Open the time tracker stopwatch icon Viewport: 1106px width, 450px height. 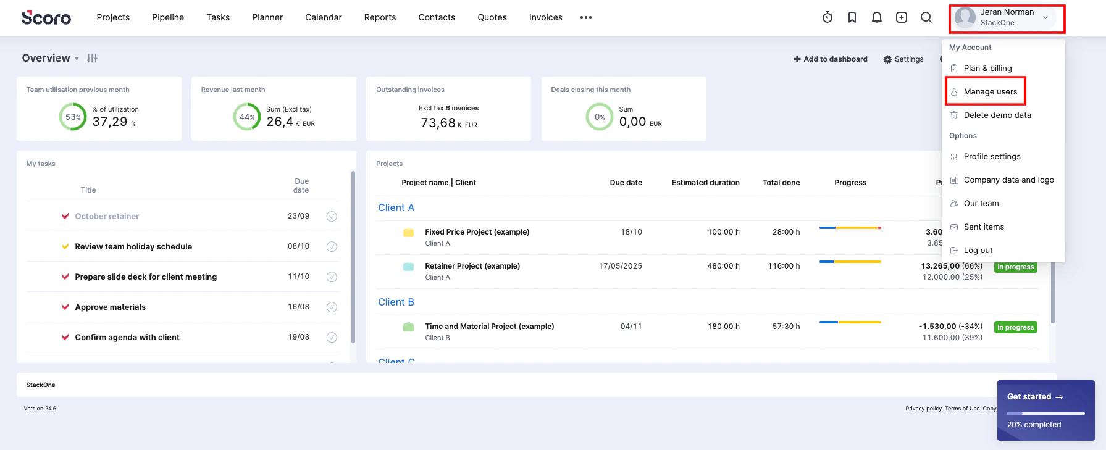tap(827, 17)
